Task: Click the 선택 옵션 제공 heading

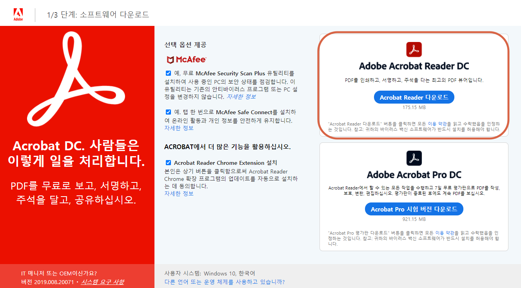Action: click(x=185, y=45)
